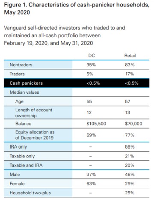The image size is (154, 199).
Task: Select the Taxable and IRA row
Action: [x=77, y=165]
